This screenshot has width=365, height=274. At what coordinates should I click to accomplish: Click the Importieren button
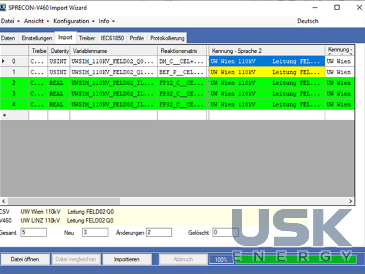[x=127, y=259]
